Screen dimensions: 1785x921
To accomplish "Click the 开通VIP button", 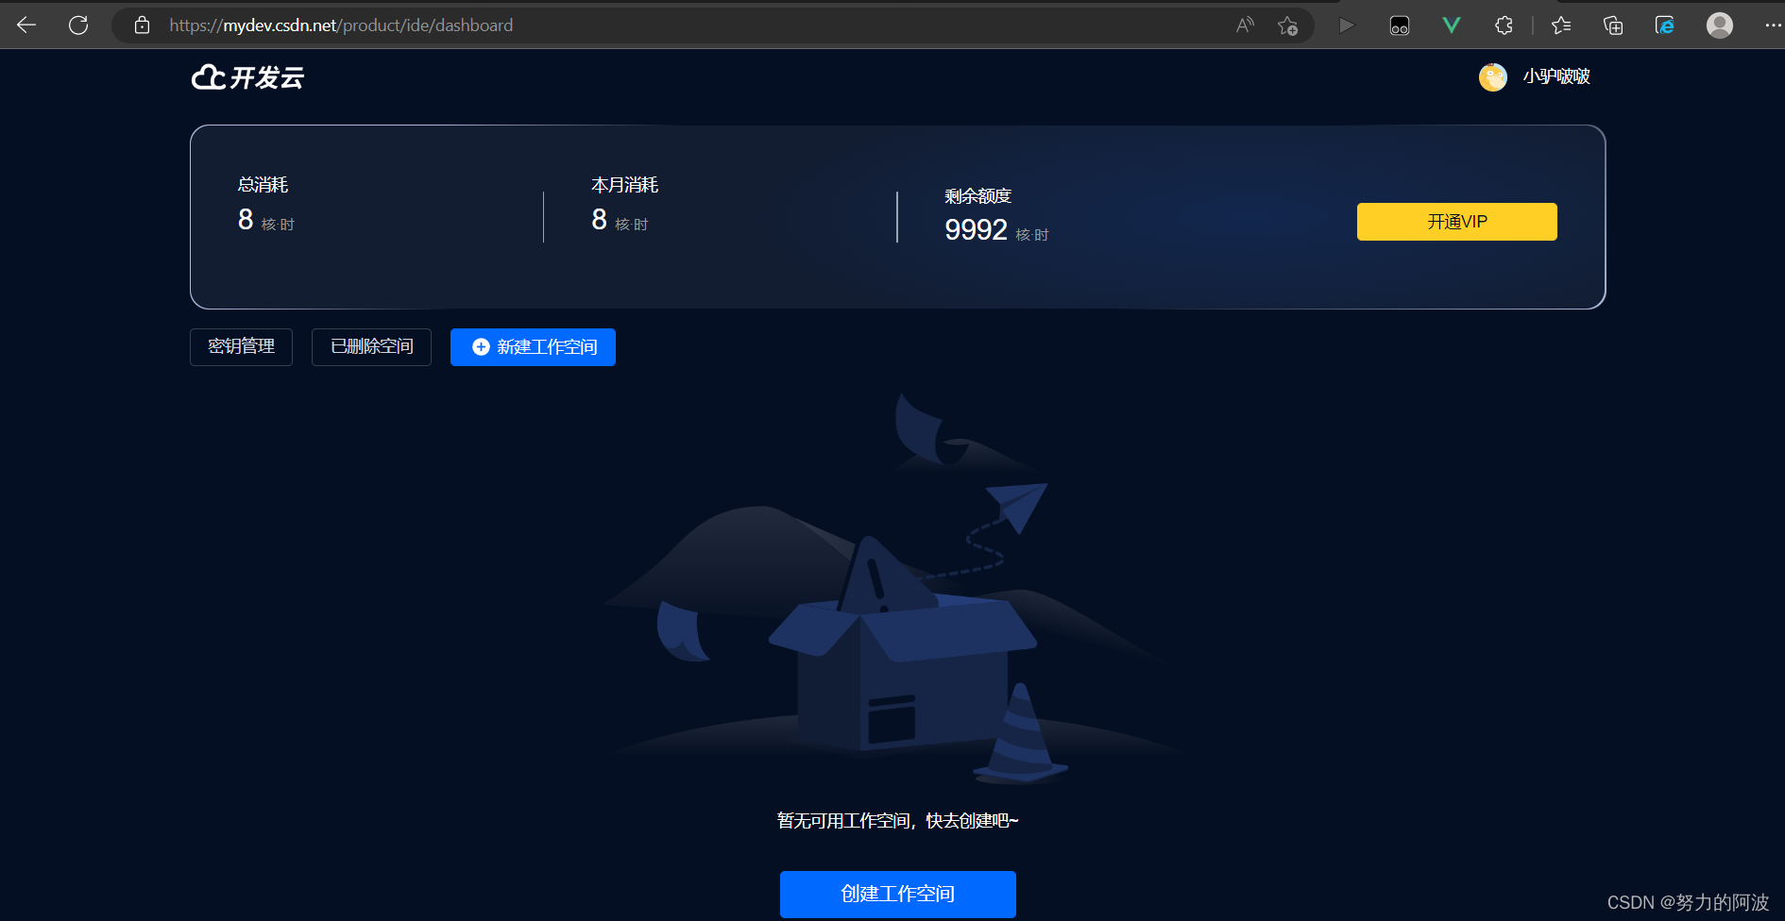I will coord(1457,222).
